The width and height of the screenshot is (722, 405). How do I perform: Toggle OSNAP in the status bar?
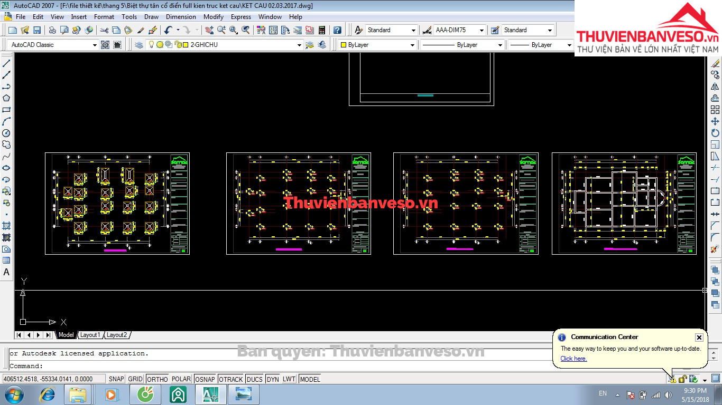tap(205, 379)
